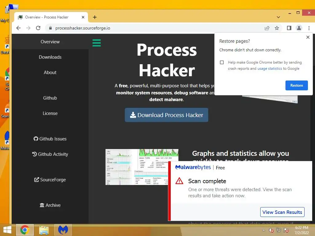315x236 pixels.
Task: Open the Archive sidebar link
Action: [x=50, y=205]
